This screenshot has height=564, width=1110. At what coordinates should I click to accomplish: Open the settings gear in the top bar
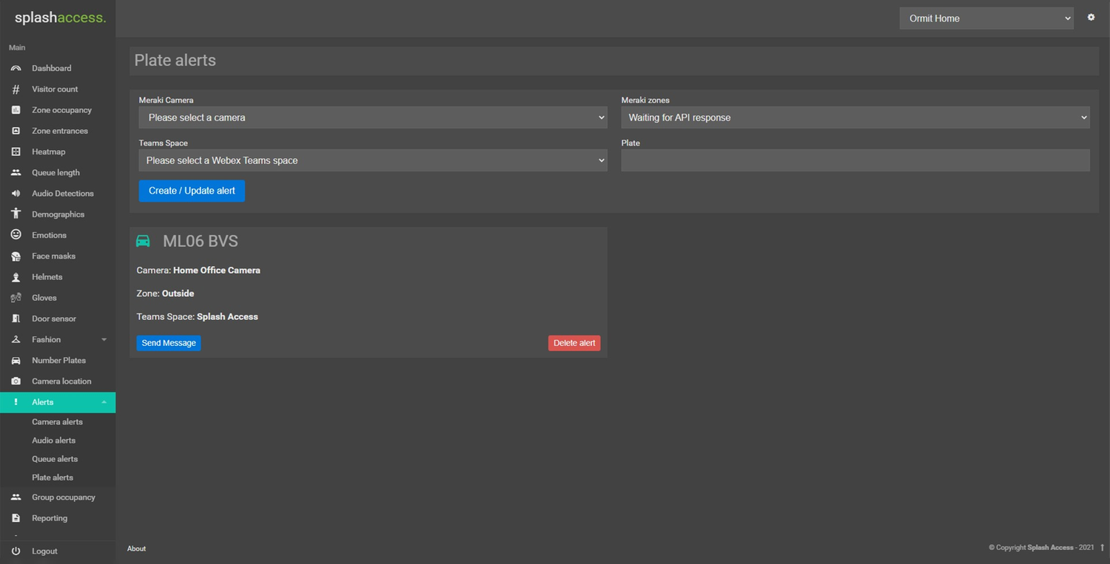1091,16
